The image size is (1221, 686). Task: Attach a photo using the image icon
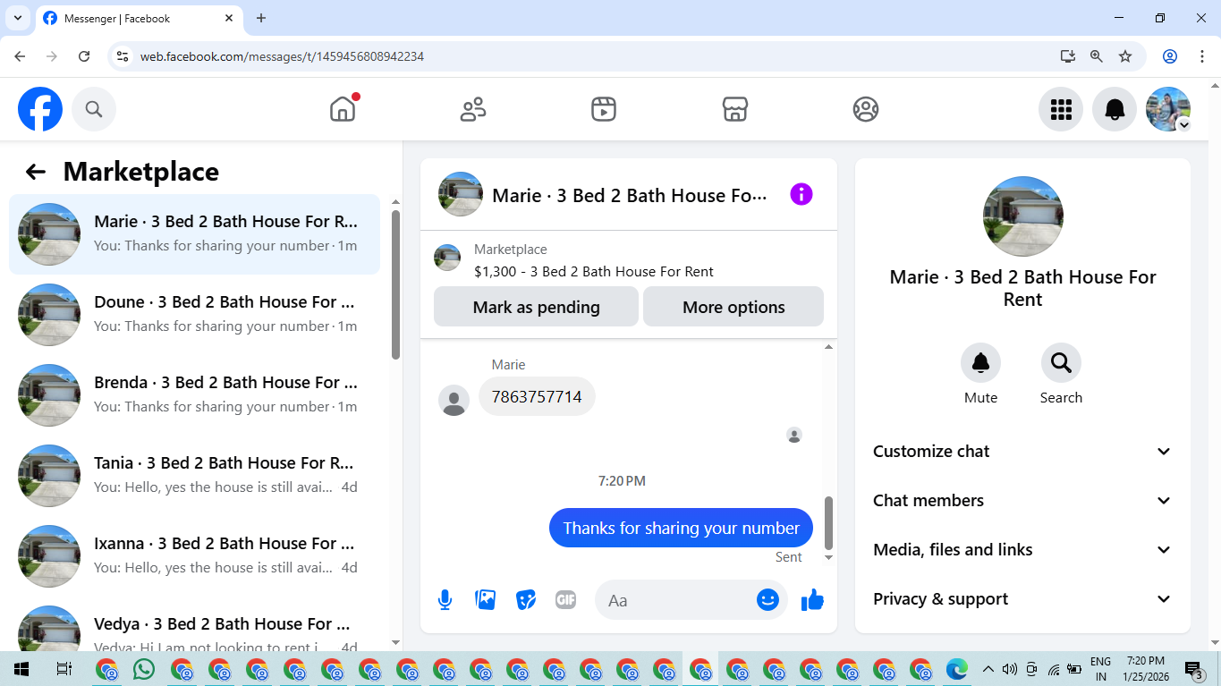click(486, 600)
